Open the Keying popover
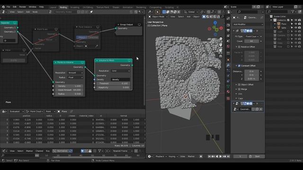 click(x=173, y=156)
